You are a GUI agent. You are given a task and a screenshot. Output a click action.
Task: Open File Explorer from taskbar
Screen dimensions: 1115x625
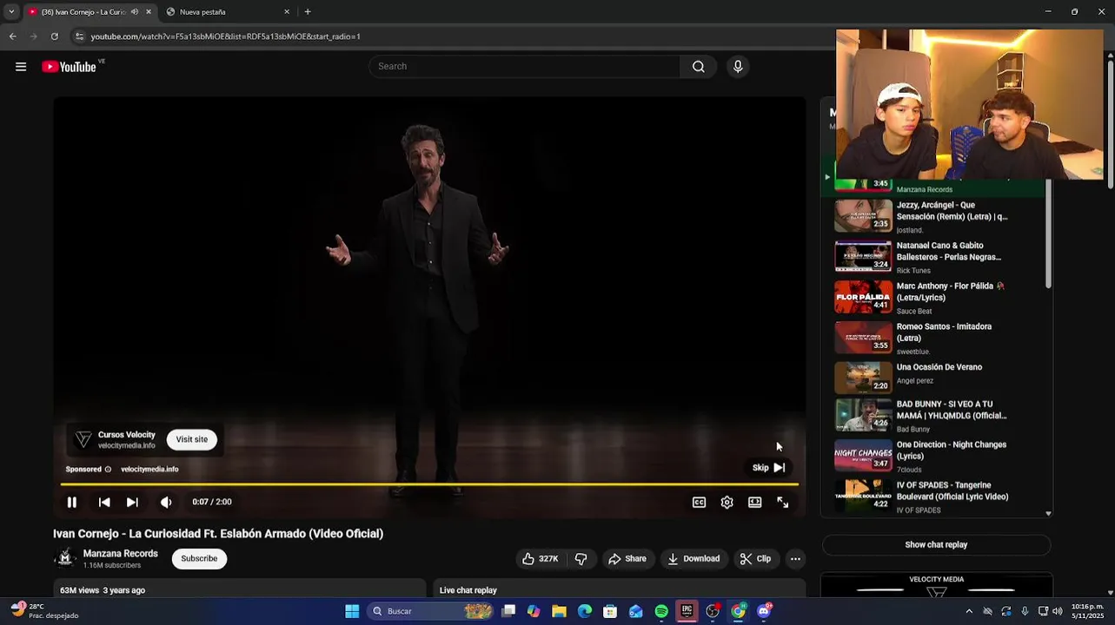point(559,611)
